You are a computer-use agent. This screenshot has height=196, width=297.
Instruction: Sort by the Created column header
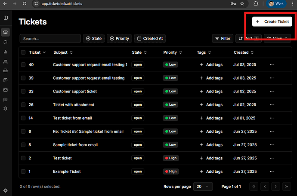(x=243, y=52)
